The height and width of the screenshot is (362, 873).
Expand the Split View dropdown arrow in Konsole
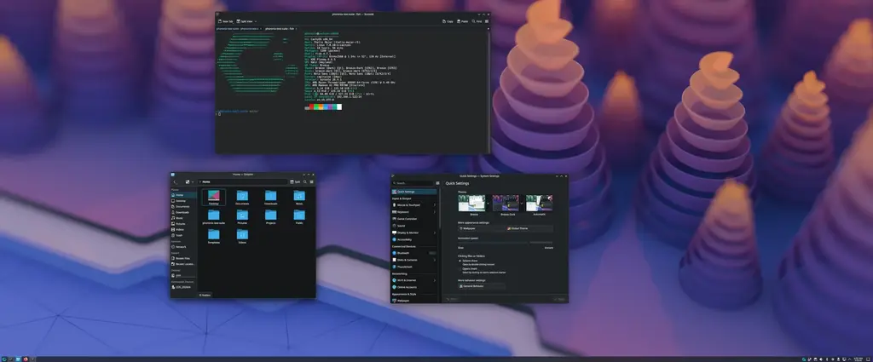pyautogui.click(x=256, y=21)
